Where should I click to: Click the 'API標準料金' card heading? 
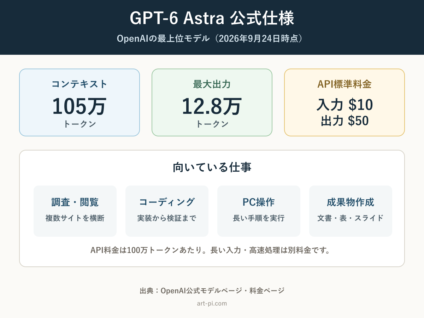click(344, 84)
